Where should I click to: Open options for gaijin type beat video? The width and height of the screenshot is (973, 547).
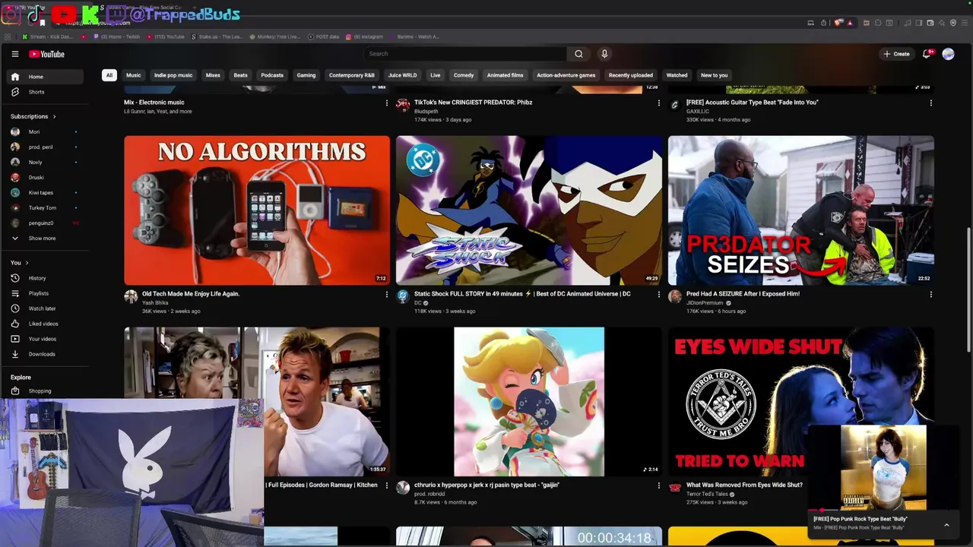pyautogui.click(x=658, y=485)
